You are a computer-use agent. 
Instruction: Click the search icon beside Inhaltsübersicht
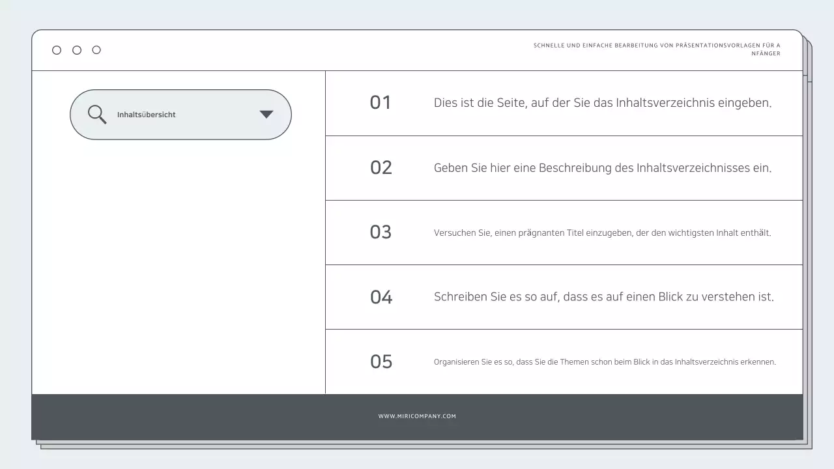96,114
